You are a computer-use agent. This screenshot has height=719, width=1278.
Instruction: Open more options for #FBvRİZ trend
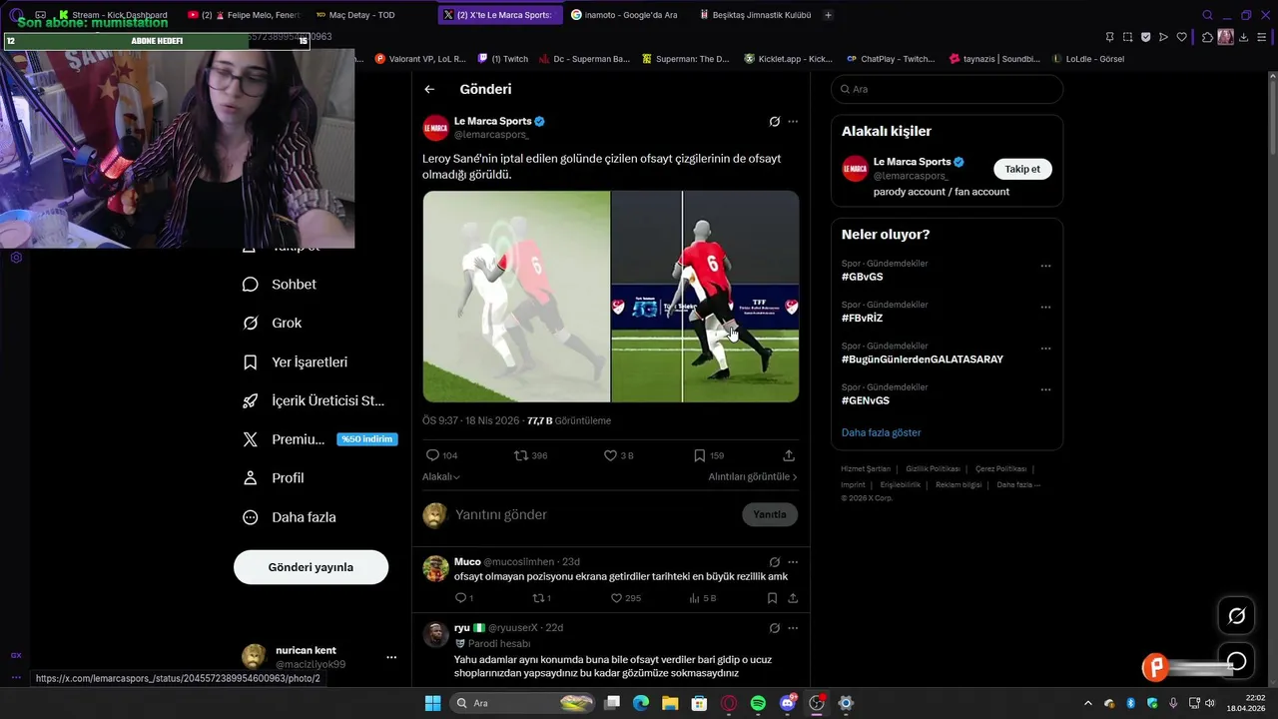pos(1045,308)
